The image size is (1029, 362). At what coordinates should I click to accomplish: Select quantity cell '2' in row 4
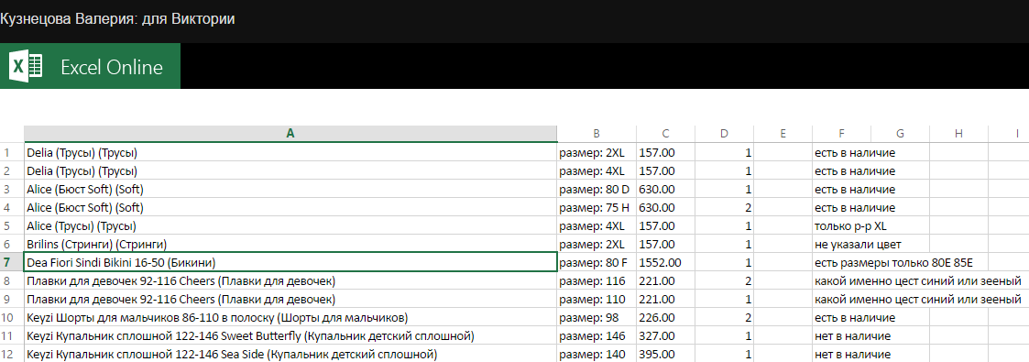724,208
